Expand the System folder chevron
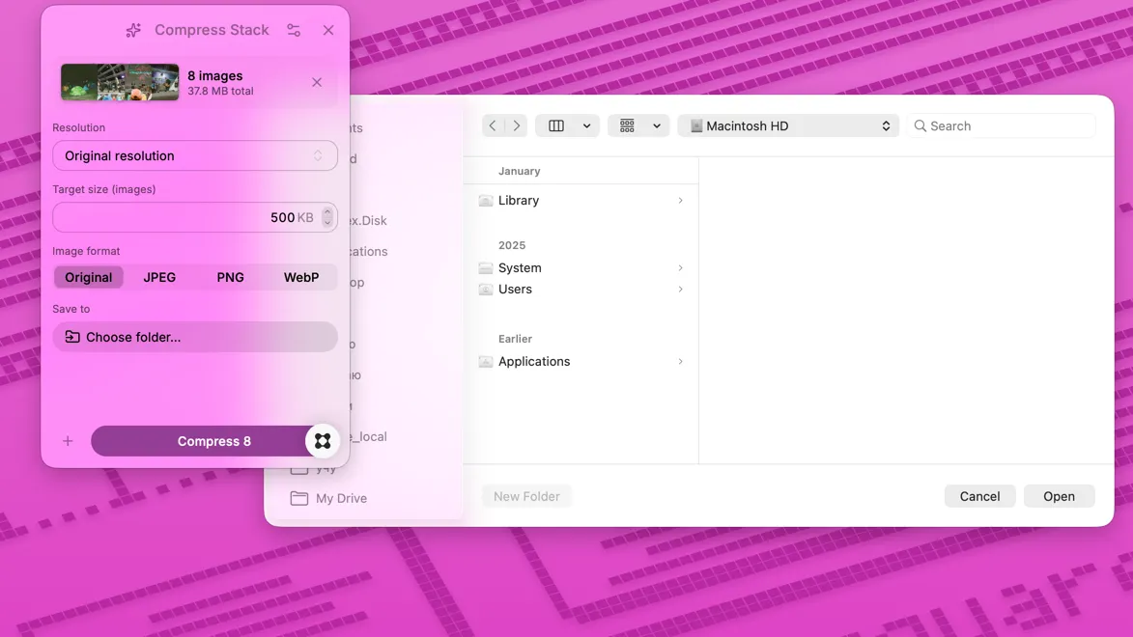 [681, 268]
